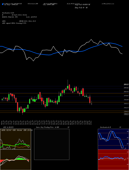Click the 'SI 14/3: 55.3 / 55.54' line
This screenshot has width=129, height=170.
(x=19, y=15)
